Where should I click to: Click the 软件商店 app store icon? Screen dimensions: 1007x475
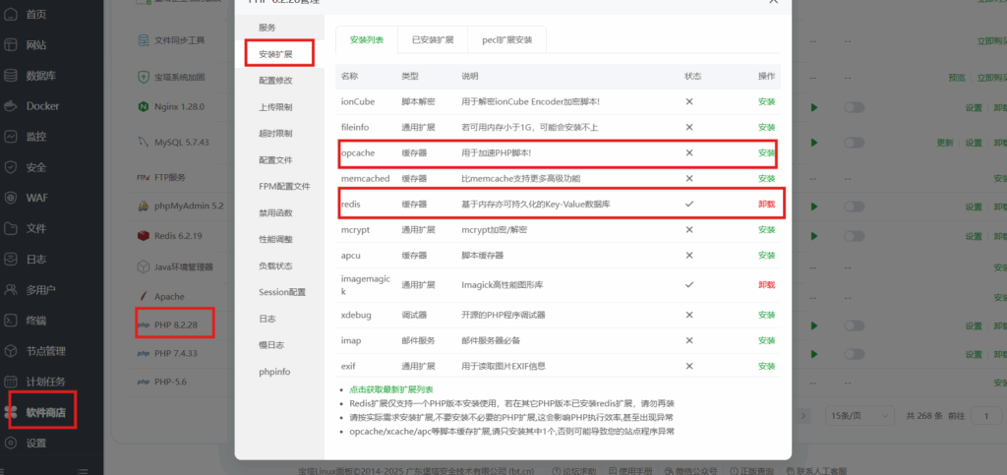(x=13, y=412)
